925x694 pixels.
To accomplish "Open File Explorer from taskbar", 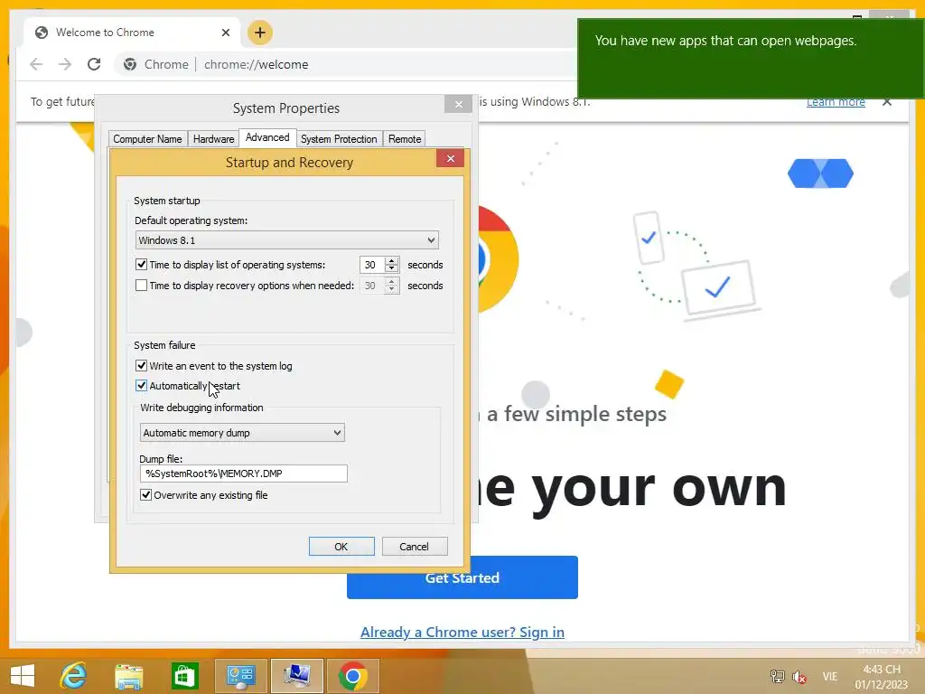I will [128, 676].
